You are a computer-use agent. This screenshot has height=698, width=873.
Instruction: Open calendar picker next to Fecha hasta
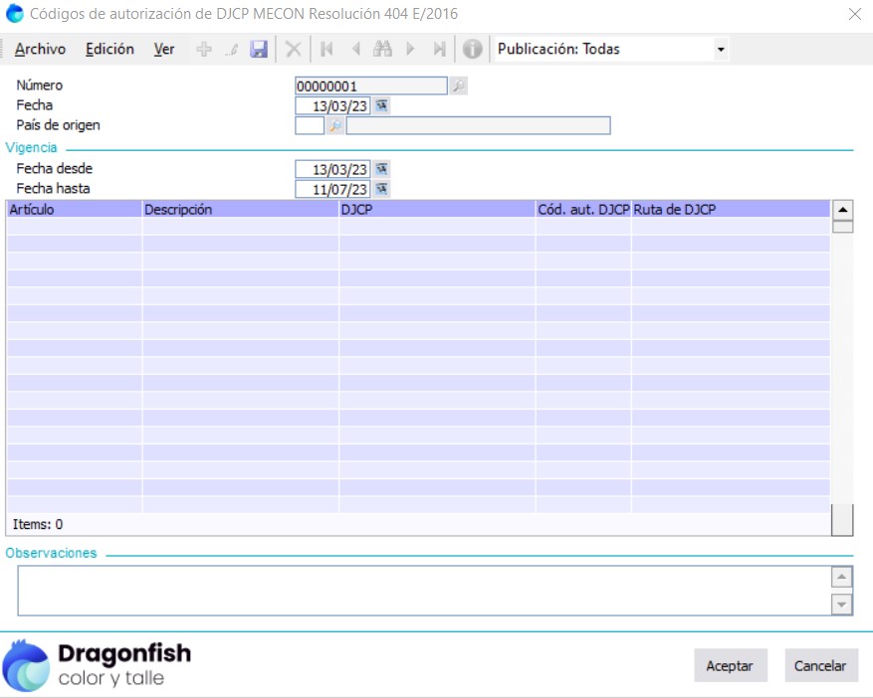[x=381, y=189]
